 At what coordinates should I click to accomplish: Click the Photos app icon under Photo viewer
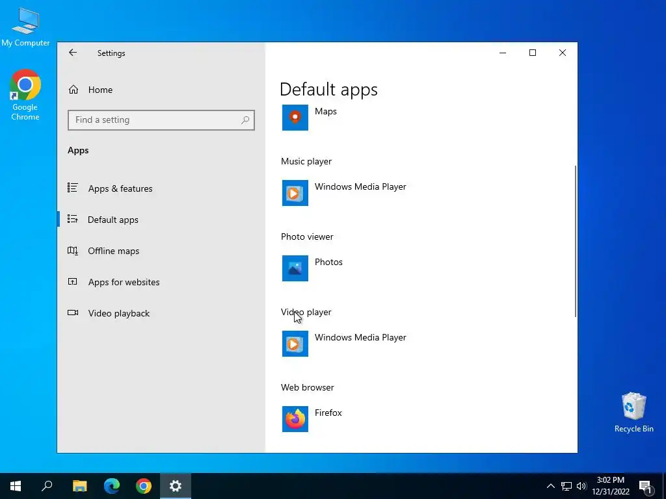295,268
